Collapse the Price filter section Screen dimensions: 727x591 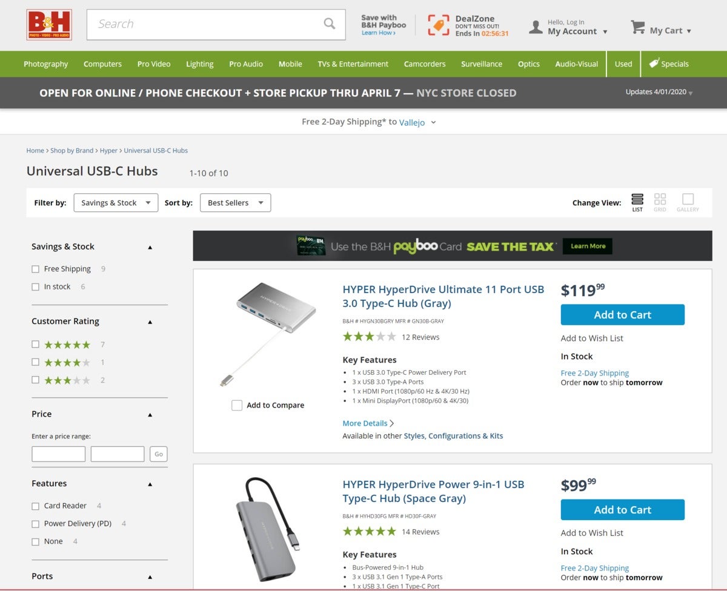150,415
